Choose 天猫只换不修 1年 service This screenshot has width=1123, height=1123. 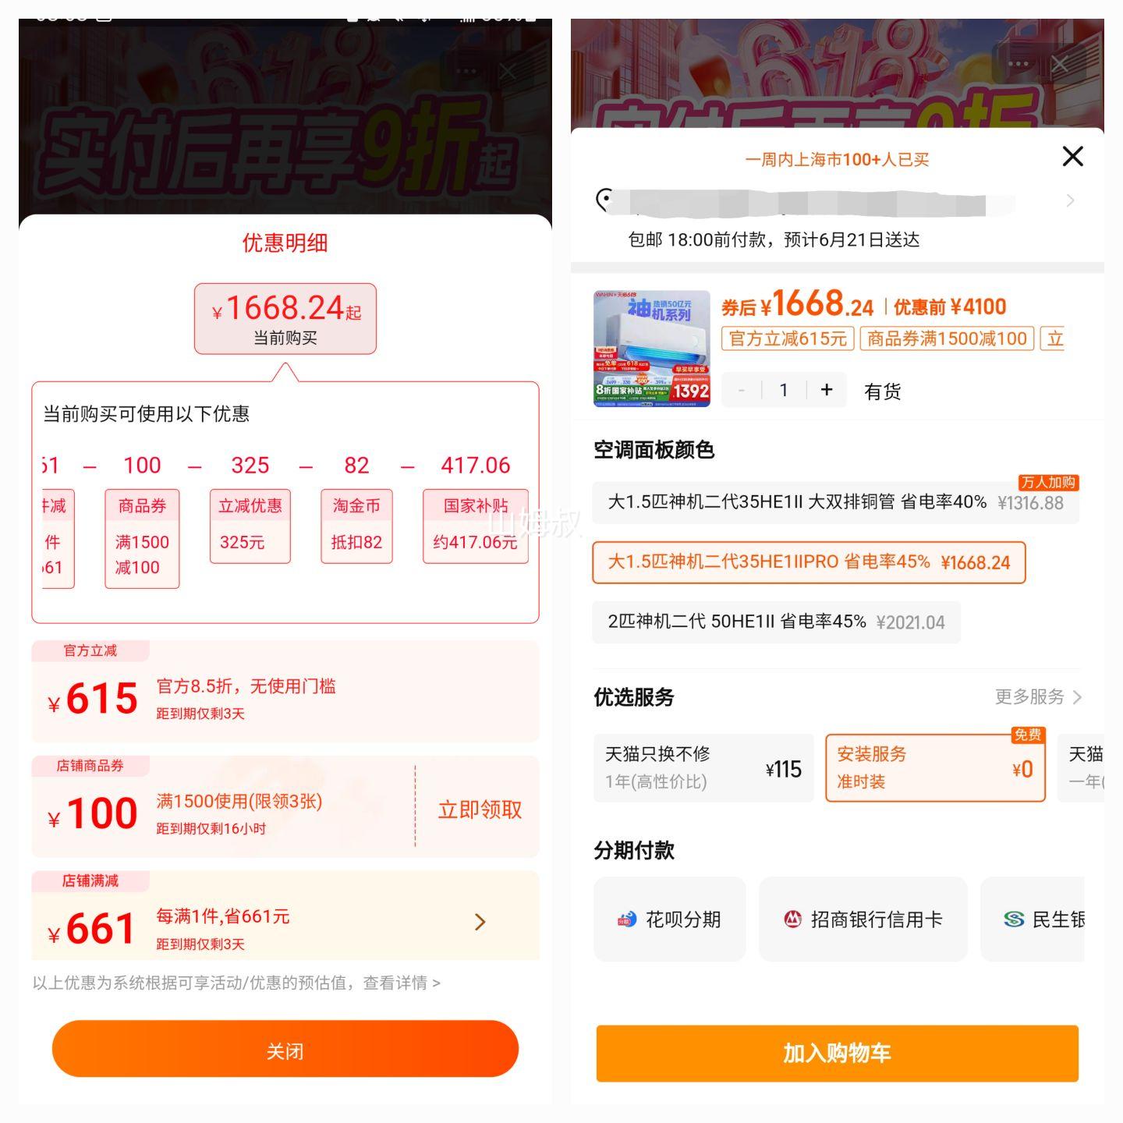tap(703, 768)
